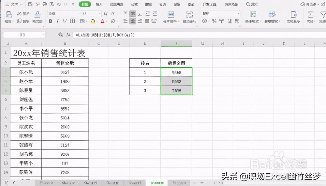Click the Paste icon
Screen dimensions: 326x186
pyautogui.click(x=9, y=14)
